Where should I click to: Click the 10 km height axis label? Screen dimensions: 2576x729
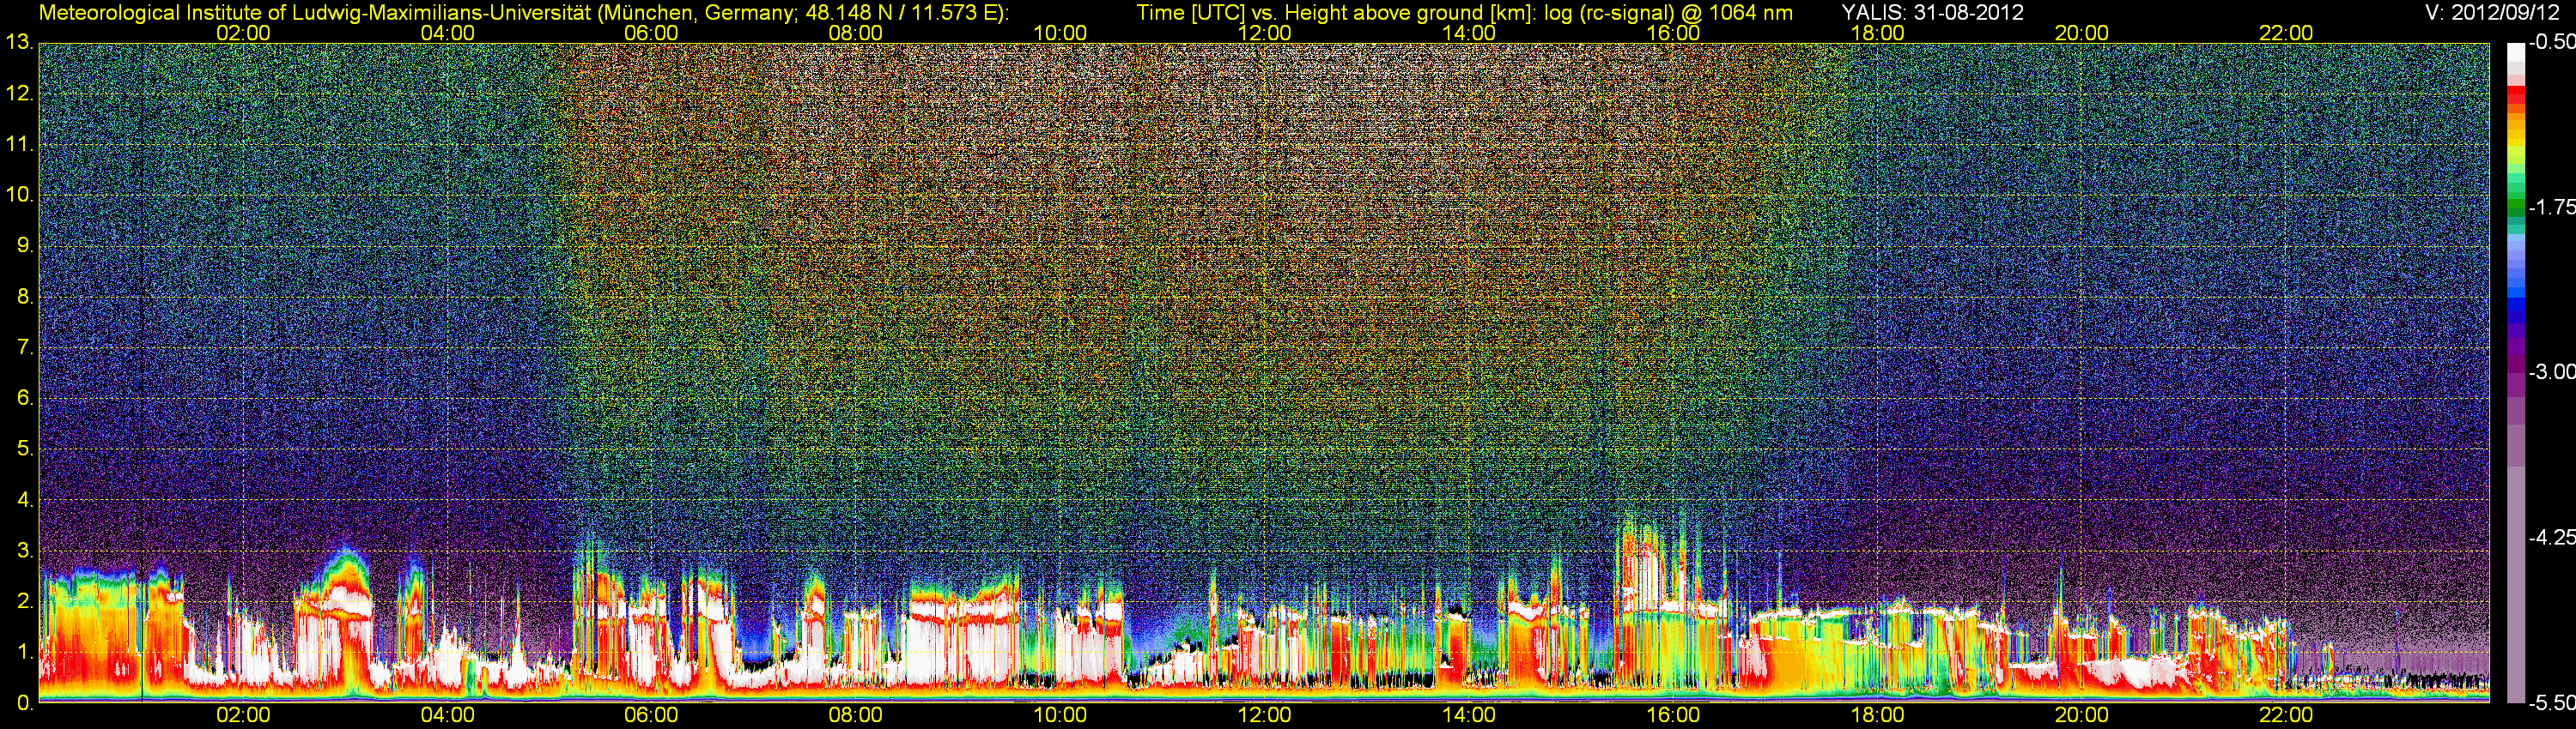click(x=19, y=195)
